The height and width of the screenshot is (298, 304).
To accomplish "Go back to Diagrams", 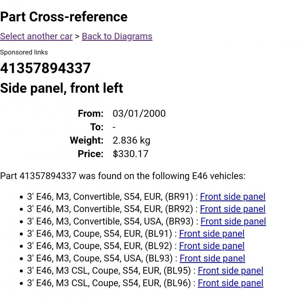I will click(117, 36).
